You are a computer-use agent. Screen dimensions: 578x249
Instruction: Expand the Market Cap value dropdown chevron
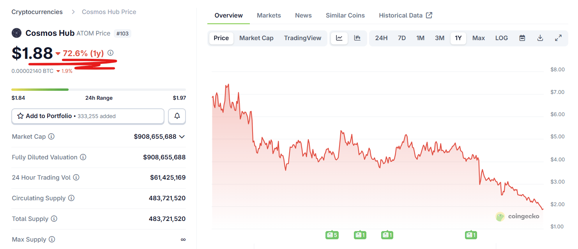181,137
